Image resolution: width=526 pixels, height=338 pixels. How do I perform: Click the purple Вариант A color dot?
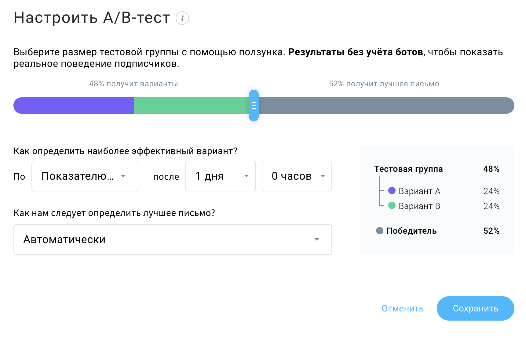click(392, 191)
